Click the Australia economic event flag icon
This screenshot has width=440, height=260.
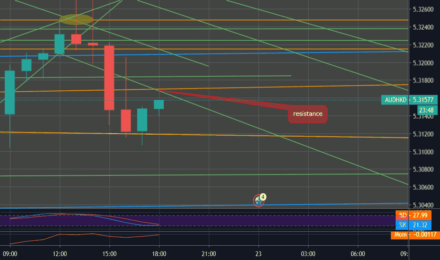pyautogui.click(x=258, y=201)
